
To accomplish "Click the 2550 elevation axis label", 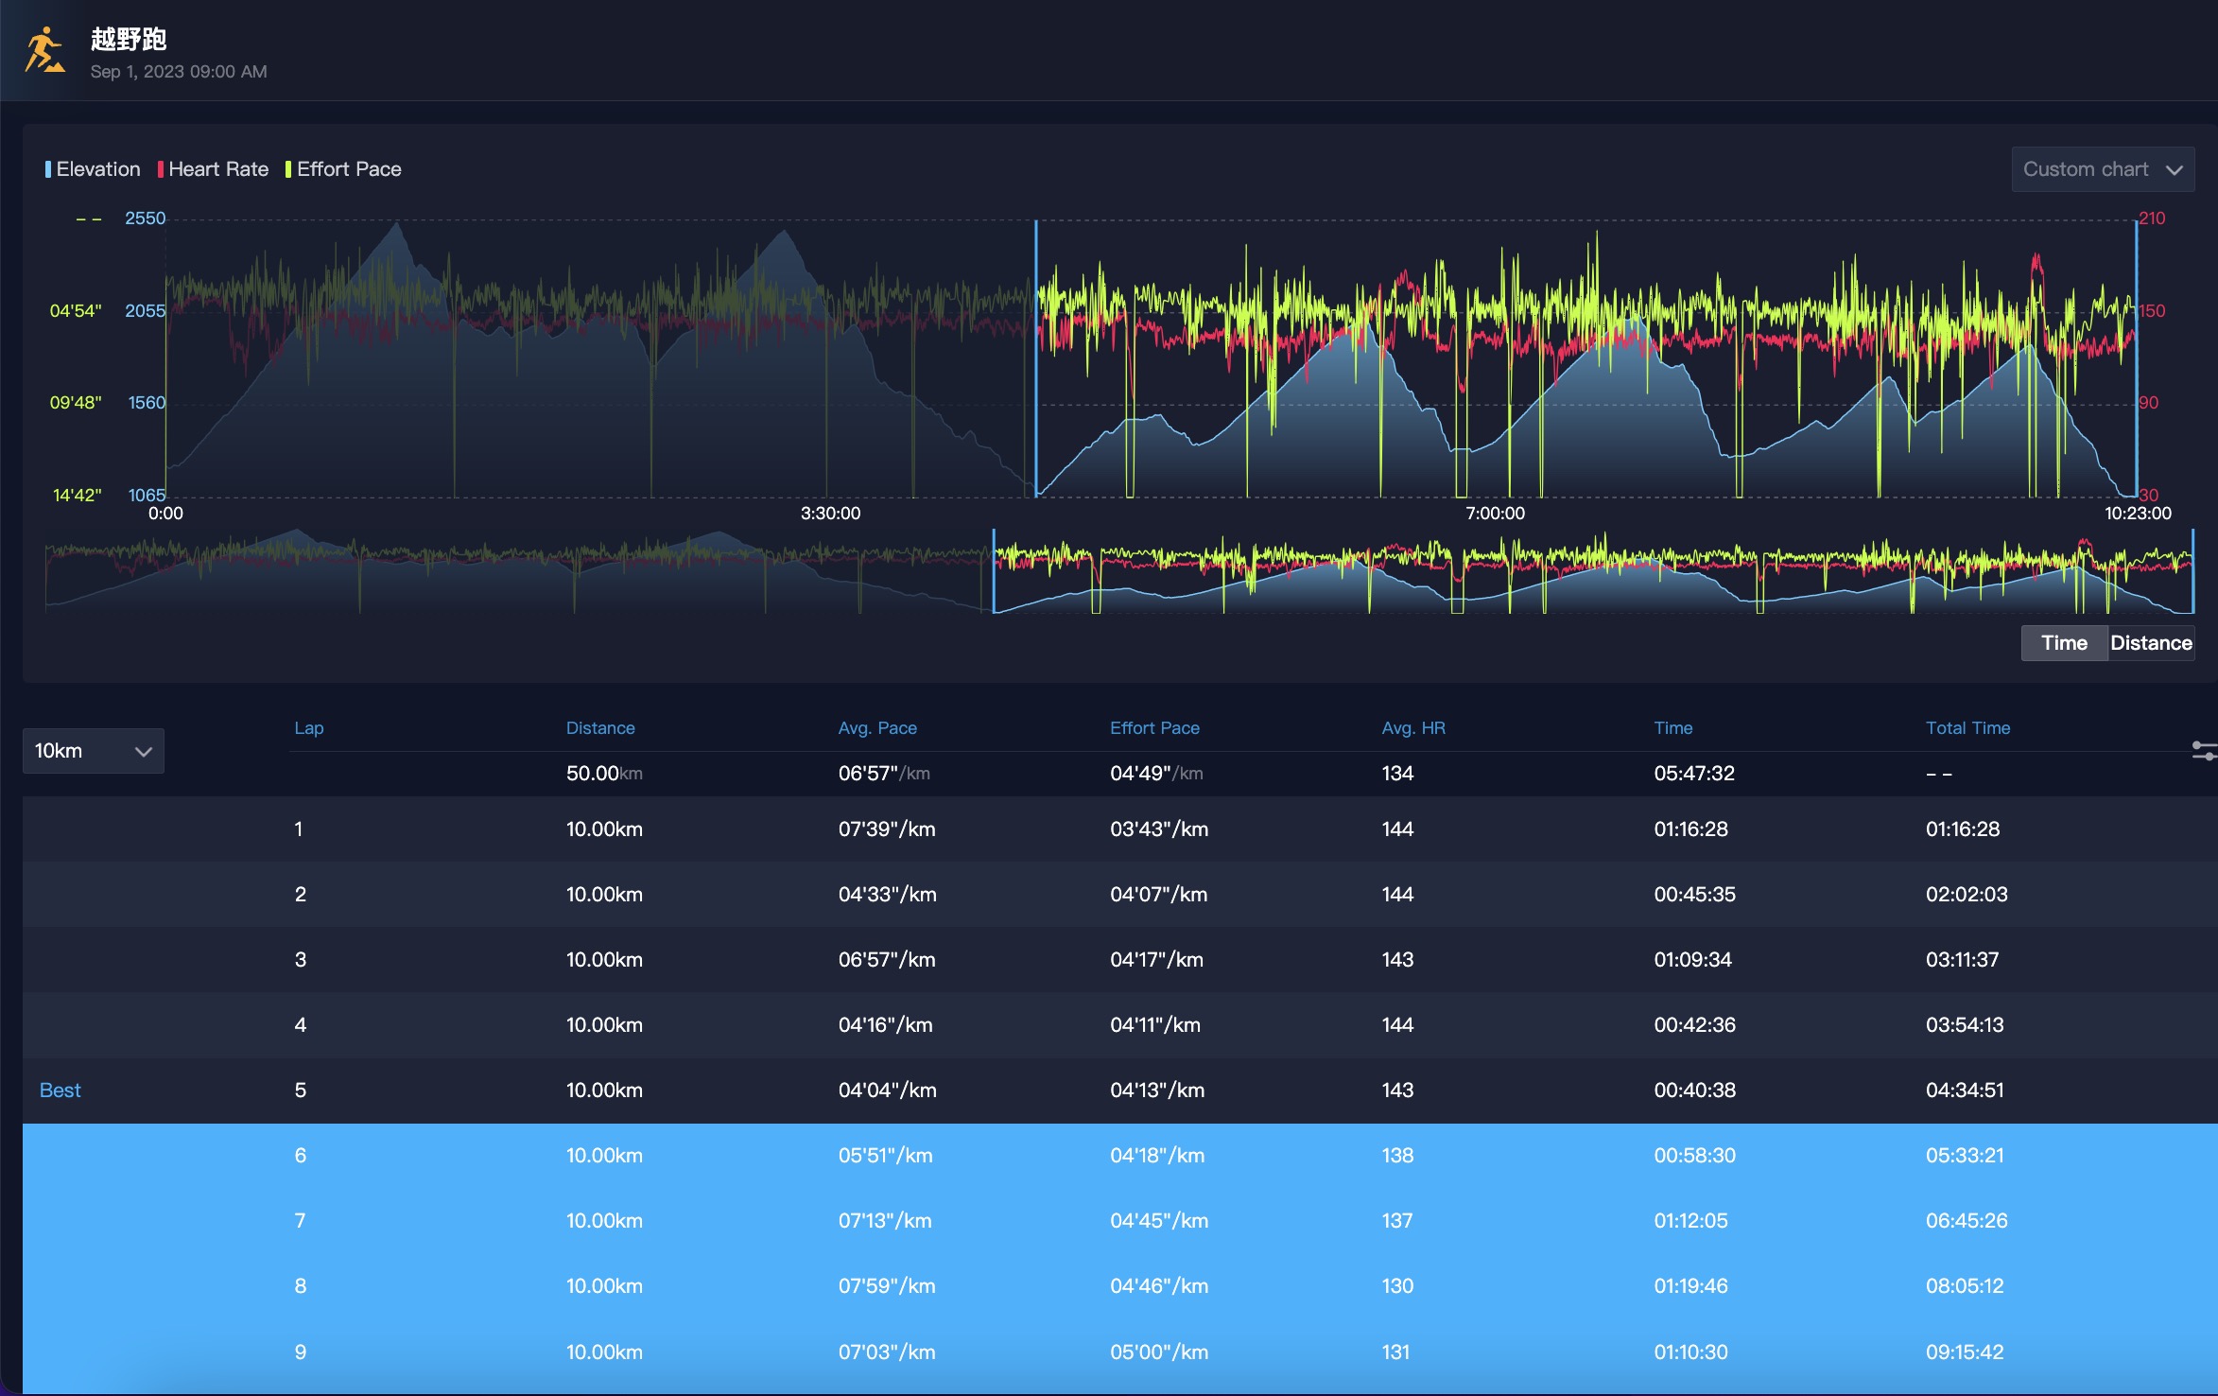I will click(145, 218).
